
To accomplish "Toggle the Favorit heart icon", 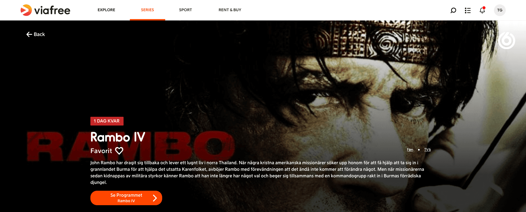I will pyautogui.click(x=119, y=151).
